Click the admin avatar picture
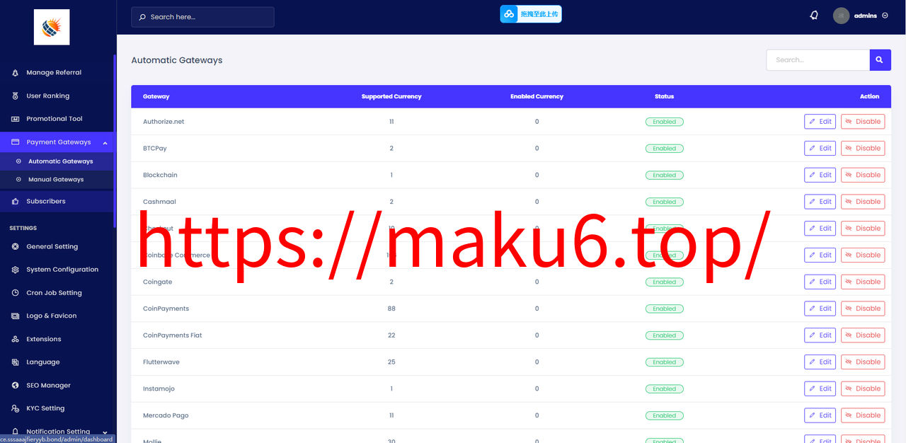Screen dimensions: 906x443 coord(841,16)
